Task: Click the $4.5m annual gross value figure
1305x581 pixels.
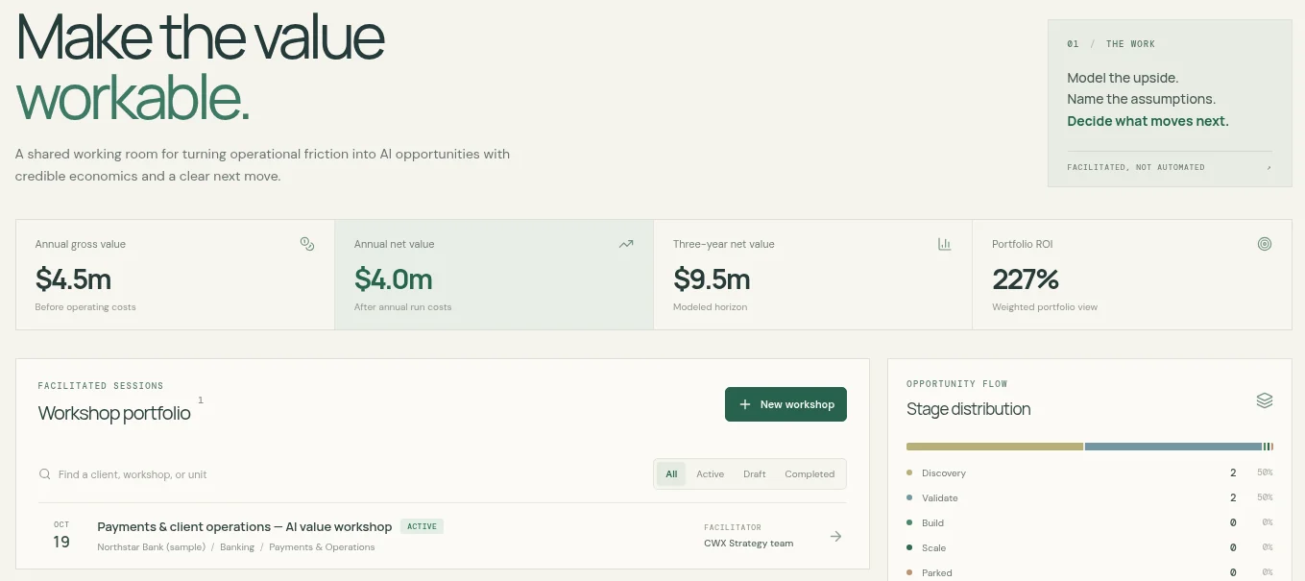Action: (x=73, y=279)
